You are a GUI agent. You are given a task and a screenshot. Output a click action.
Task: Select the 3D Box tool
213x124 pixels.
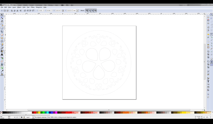[2, 31]
